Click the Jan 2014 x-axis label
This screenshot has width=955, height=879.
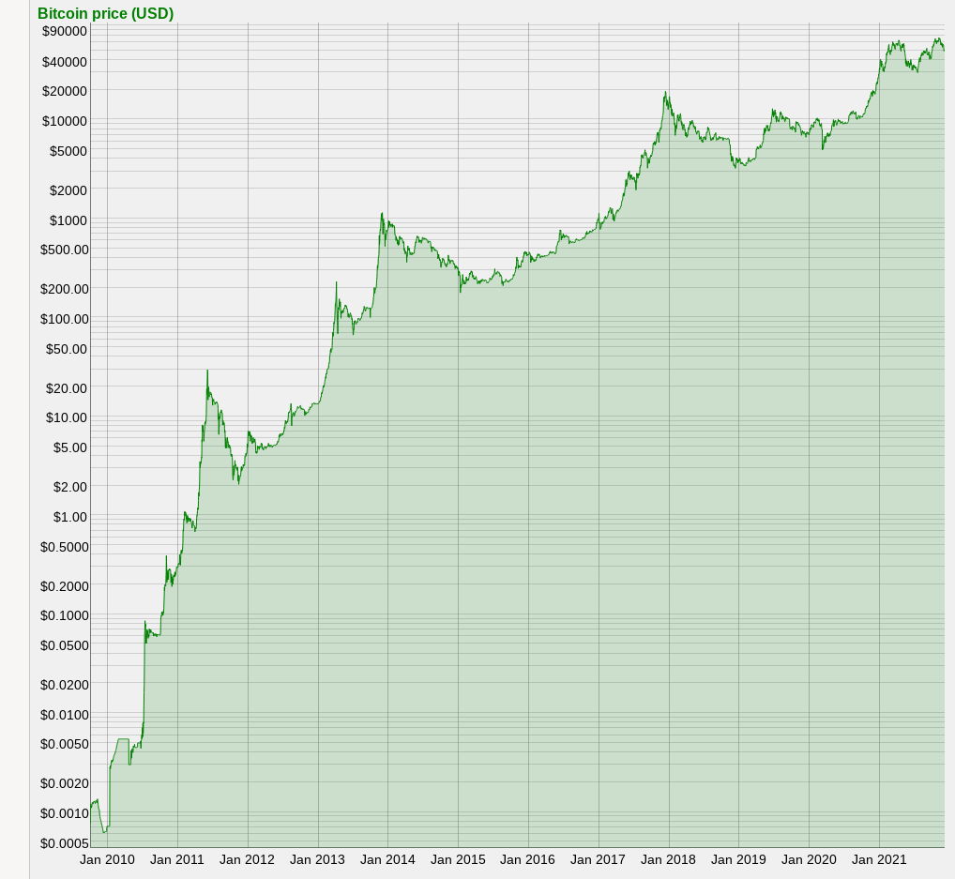tap(388, 860)
